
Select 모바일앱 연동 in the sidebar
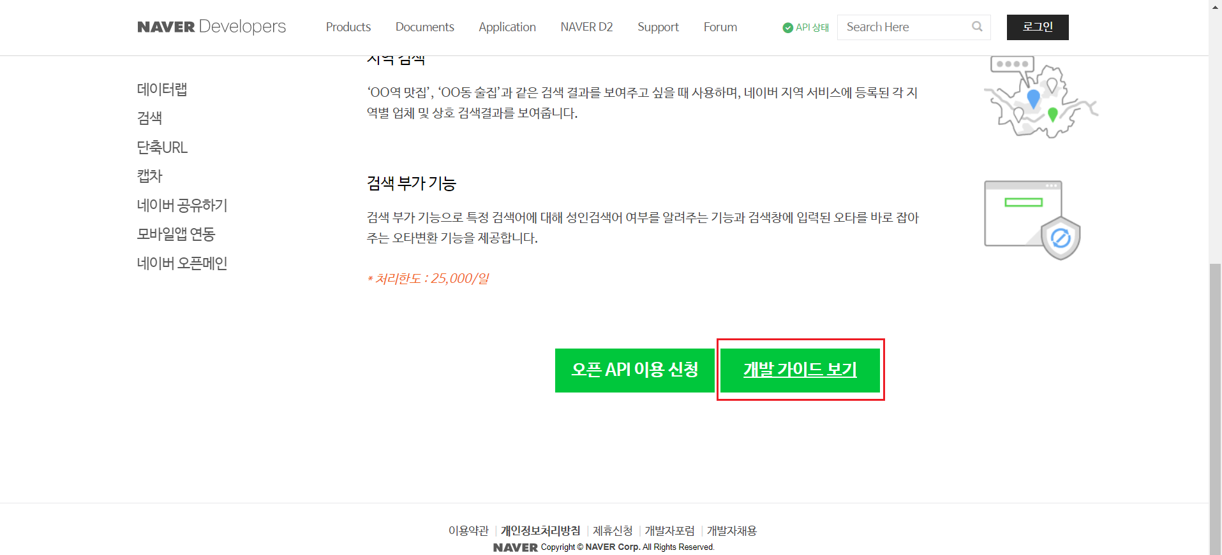pyautogui.click(x=176, y=234)
